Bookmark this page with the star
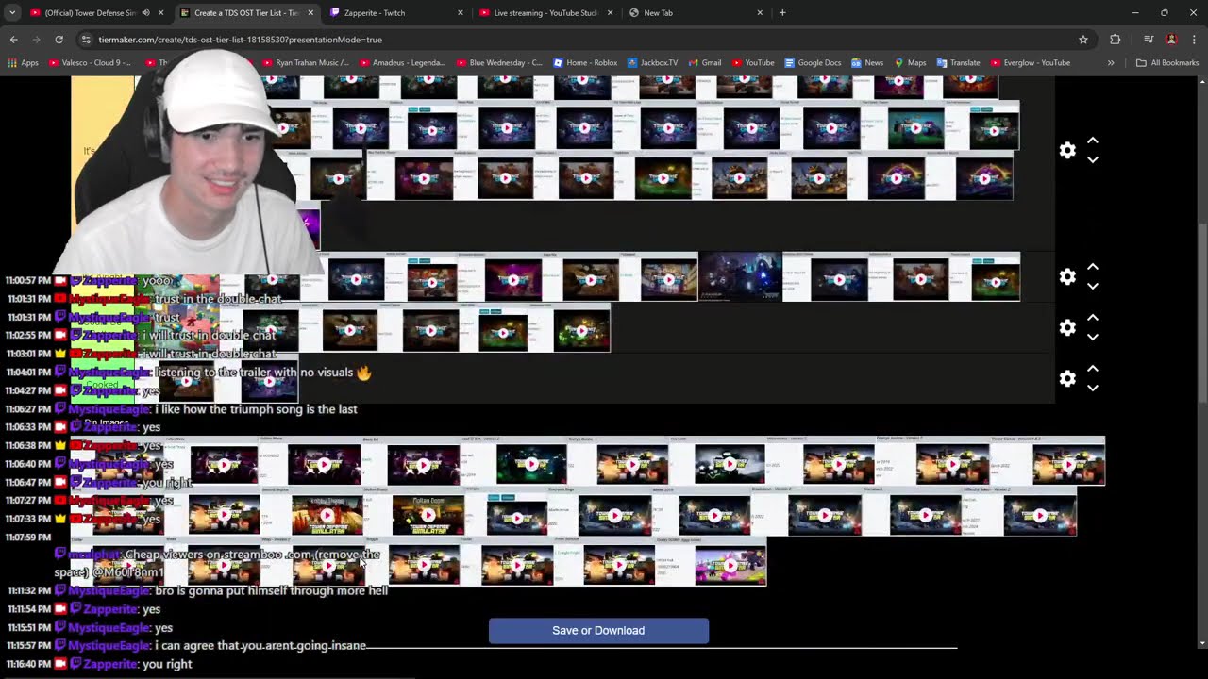This screenshot has height=679, width=1208. click(1083, 40)
